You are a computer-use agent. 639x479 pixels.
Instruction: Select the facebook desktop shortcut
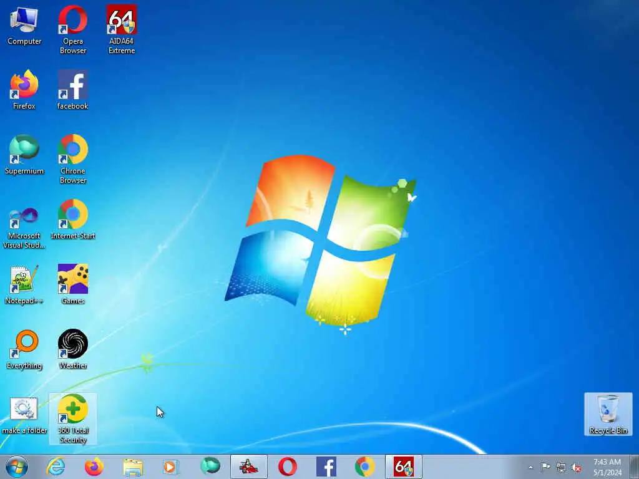click(x=73, y=90)
